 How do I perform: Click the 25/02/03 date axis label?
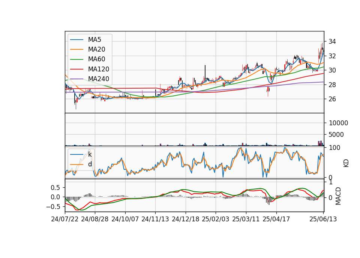click(x=216, y=219)
